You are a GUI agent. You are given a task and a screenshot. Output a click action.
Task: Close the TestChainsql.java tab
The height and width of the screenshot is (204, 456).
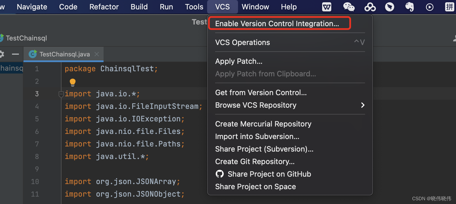pyautogui.click(x=97, y=54)
